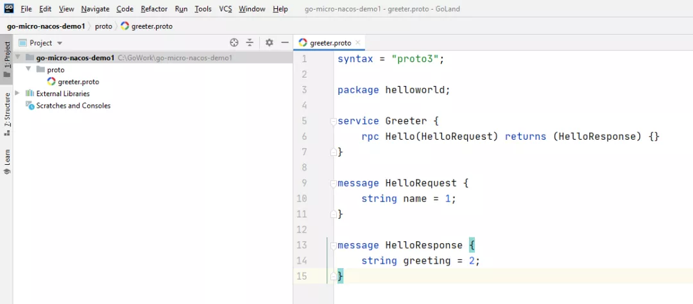Screen dimensions: 693x304
Task: Hide the Project tool window
Action: 285,42
